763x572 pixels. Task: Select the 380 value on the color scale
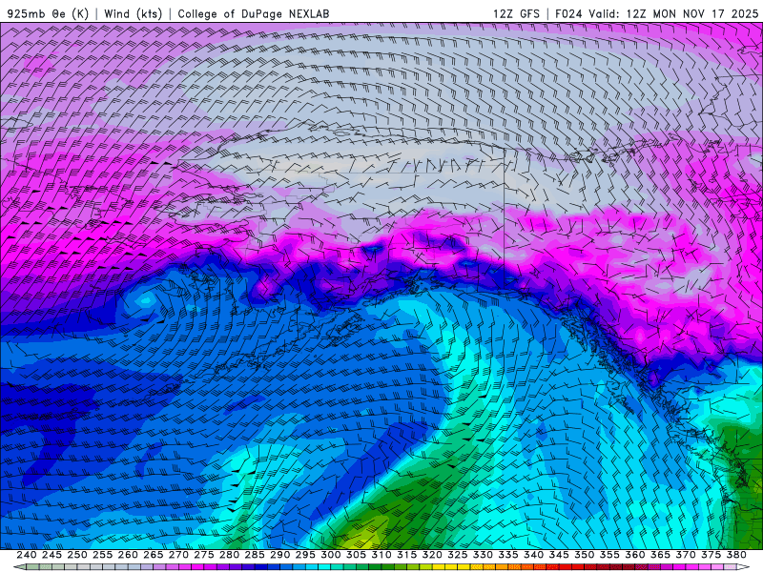[735, 555]
